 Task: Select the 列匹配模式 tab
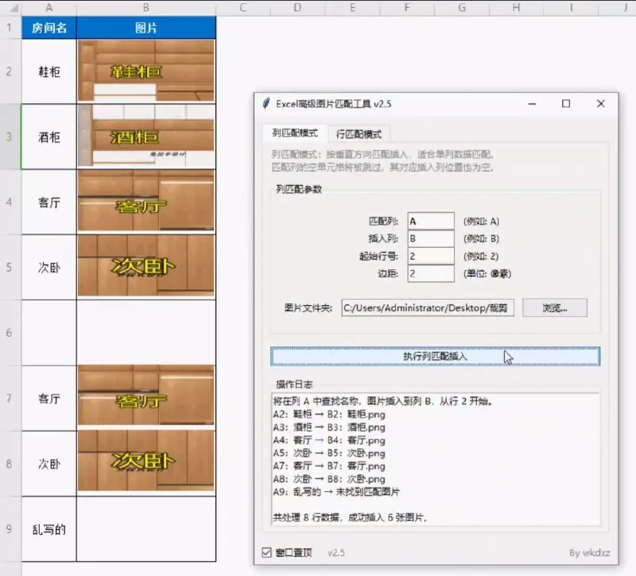pos(295,133)
